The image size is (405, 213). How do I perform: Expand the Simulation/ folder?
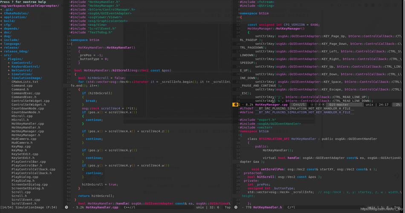point(9,74)
